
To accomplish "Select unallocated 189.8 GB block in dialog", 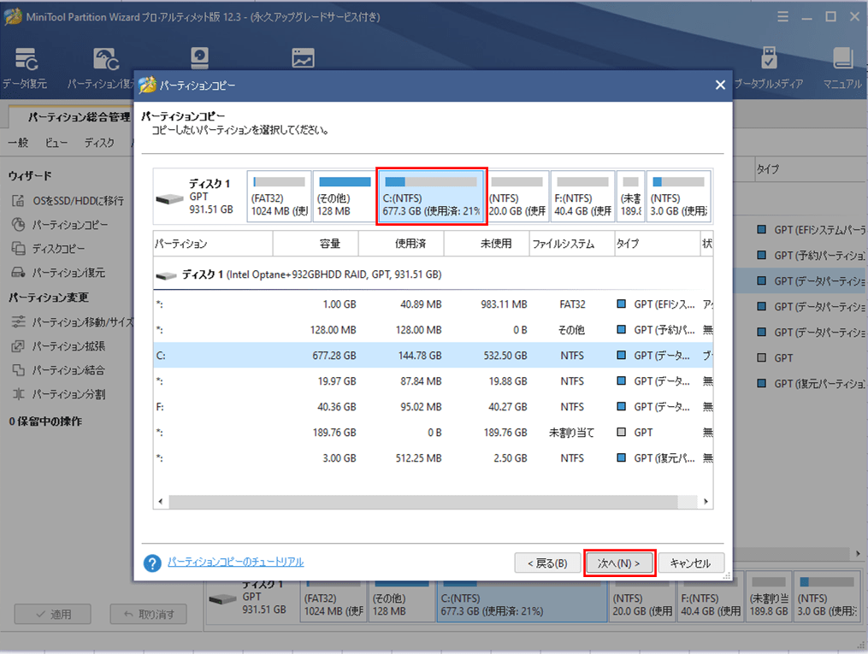I will tap(631, 197).
